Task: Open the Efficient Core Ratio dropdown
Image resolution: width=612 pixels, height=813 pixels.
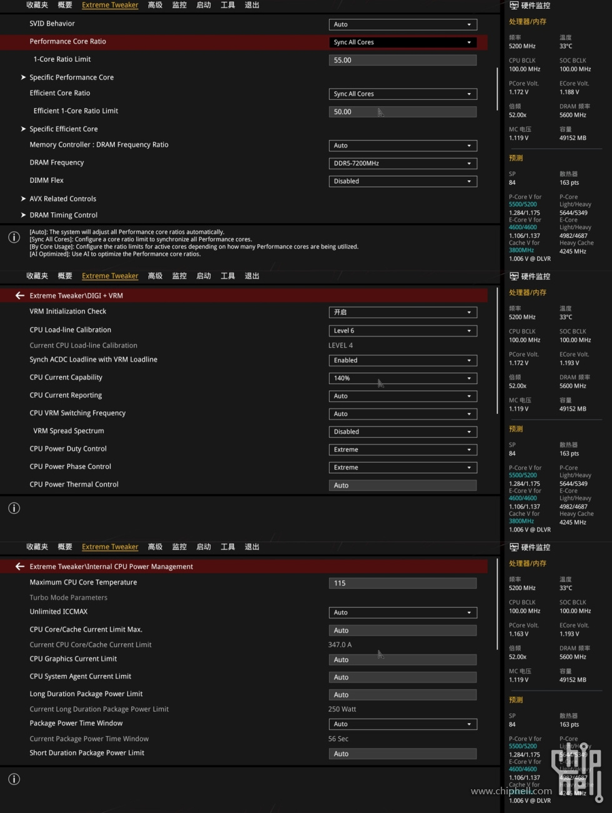Action: [x=403, y=94]
